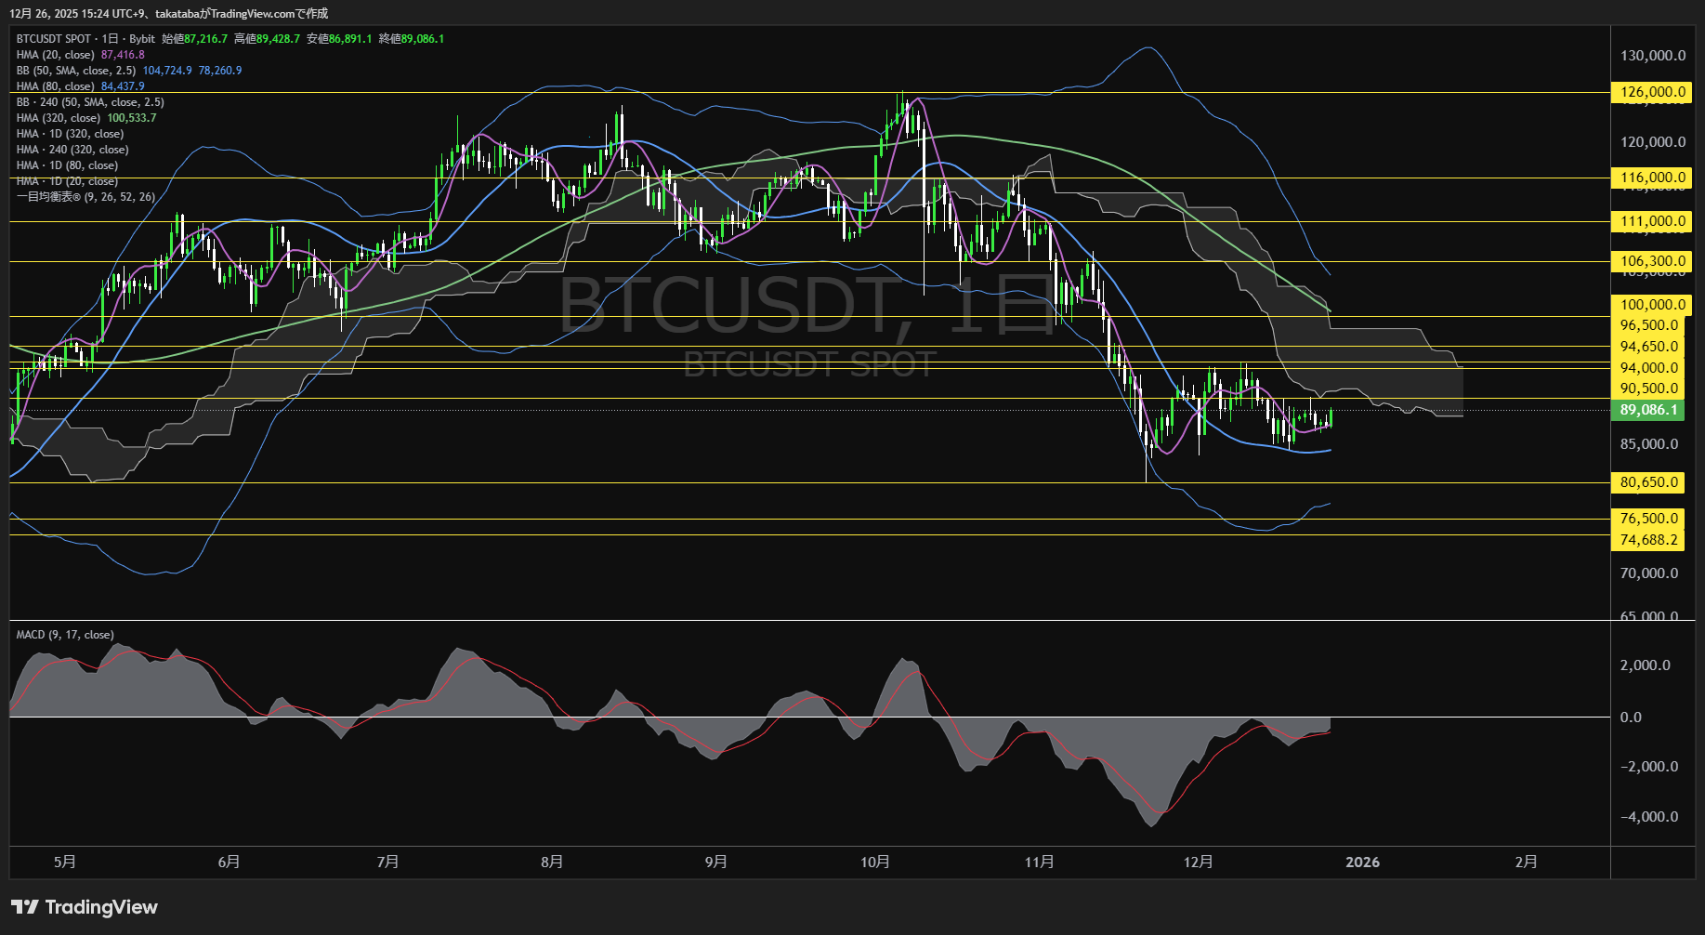The width and height of the screenshot is (1705, 935).
Task: Click the green current price tag 89,086.1
Action: click(1648, 410)
